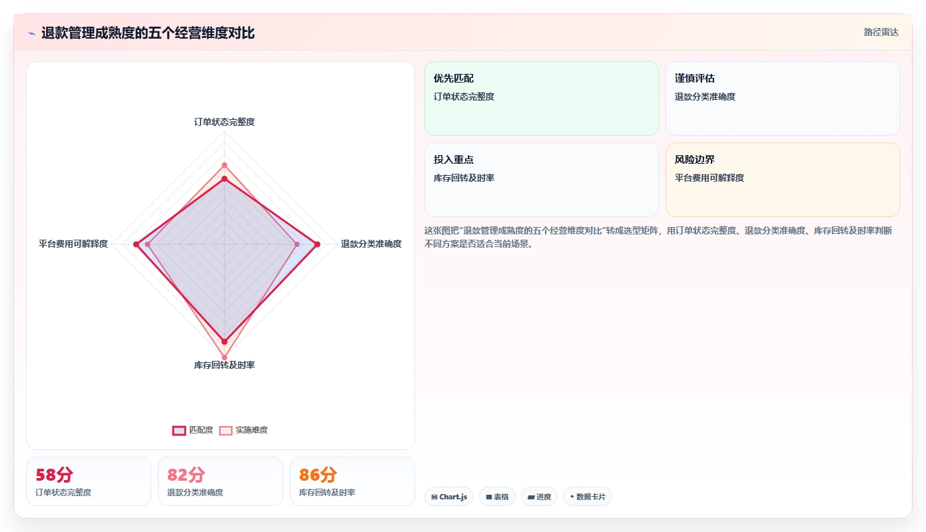
Task: Click 退款分类准确度 text in 谨慎评估 card
Action: pos(705,97)
